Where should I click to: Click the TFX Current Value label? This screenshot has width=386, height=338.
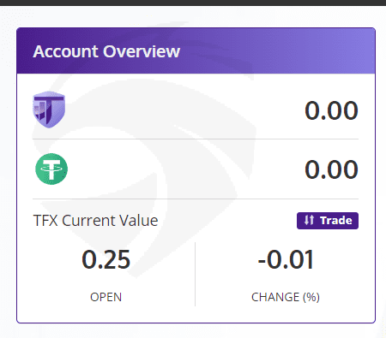point(95,221)
